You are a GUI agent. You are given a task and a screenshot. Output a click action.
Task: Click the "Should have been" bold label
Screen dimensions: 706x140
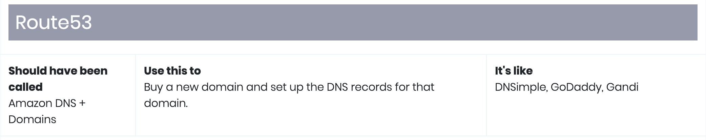click(x=58, y=71)
